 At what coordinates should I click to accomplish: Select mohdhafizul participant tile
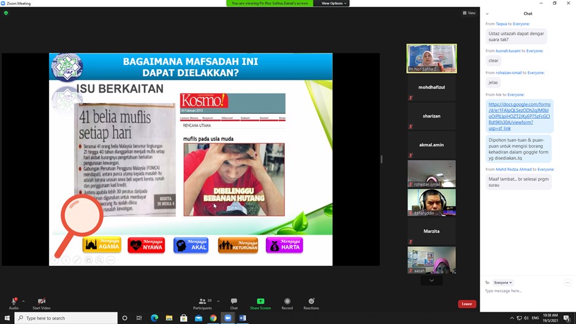(431, 88)
